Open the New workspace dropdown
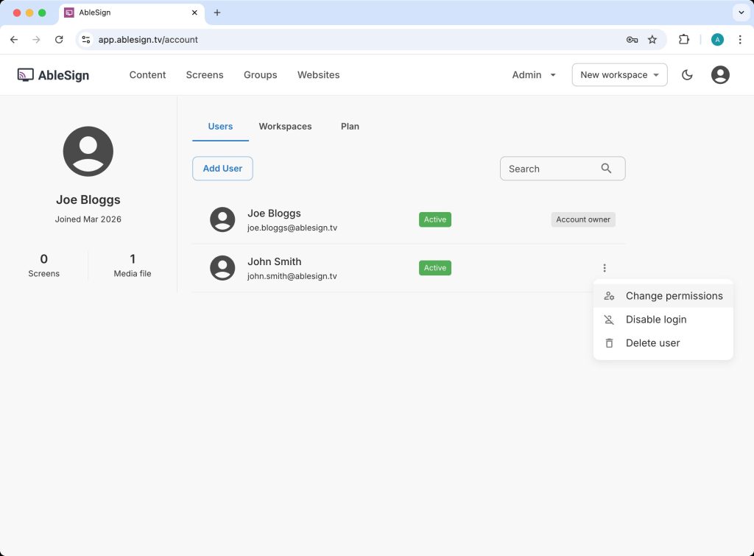The height and width of the screenshot is (556, 754). (x=619, y=75)
